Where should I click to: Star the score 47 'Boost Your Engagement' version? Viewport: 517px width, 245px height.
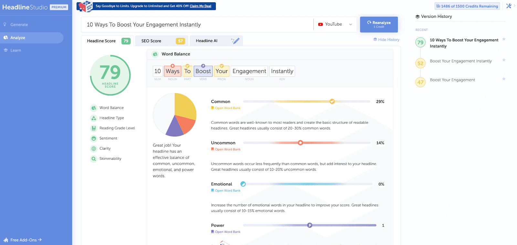pos(504,79)
